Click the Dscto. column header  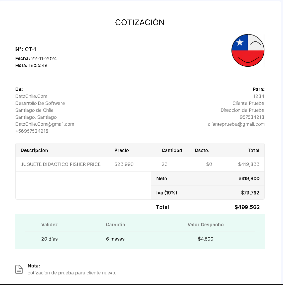[202, 150]
